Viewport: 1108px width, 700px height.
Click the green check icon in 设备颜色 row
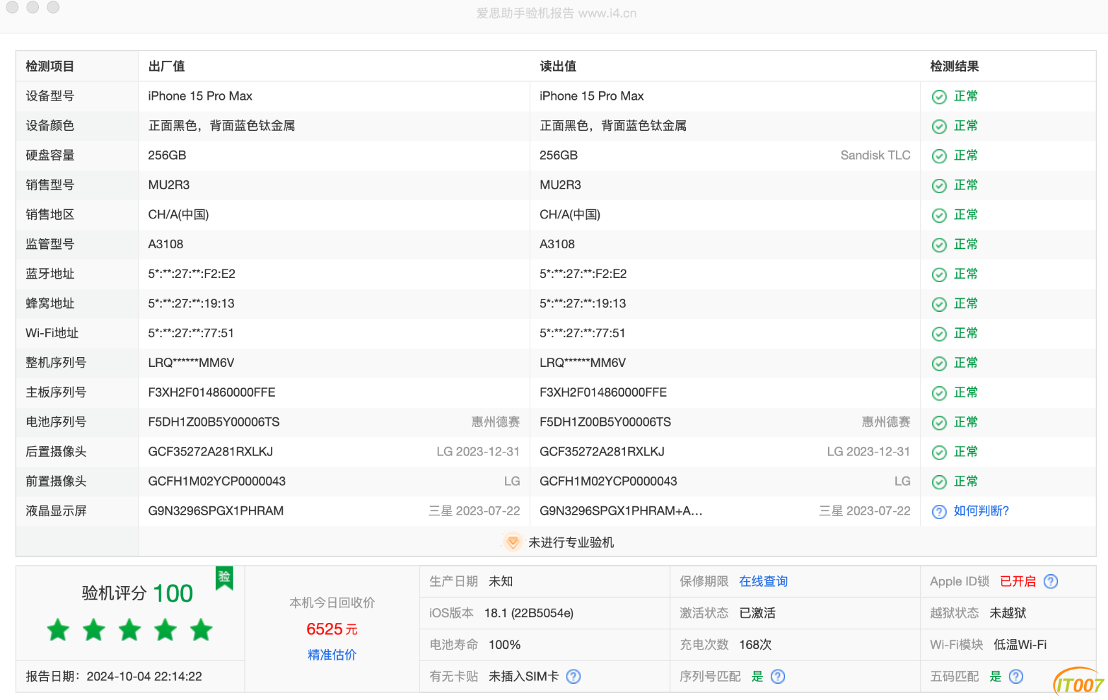[x=939, y=126]
